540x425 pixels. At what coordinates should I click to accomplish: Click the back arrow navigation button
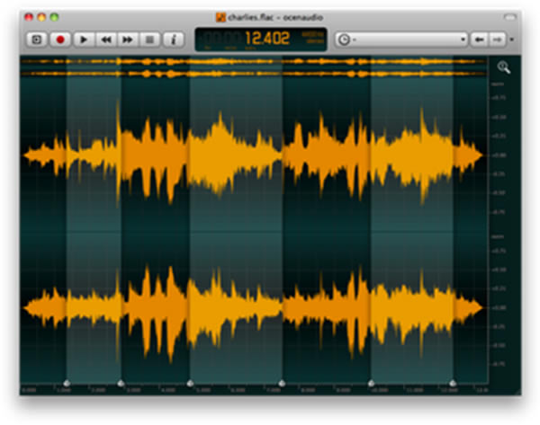click(480, 40)
